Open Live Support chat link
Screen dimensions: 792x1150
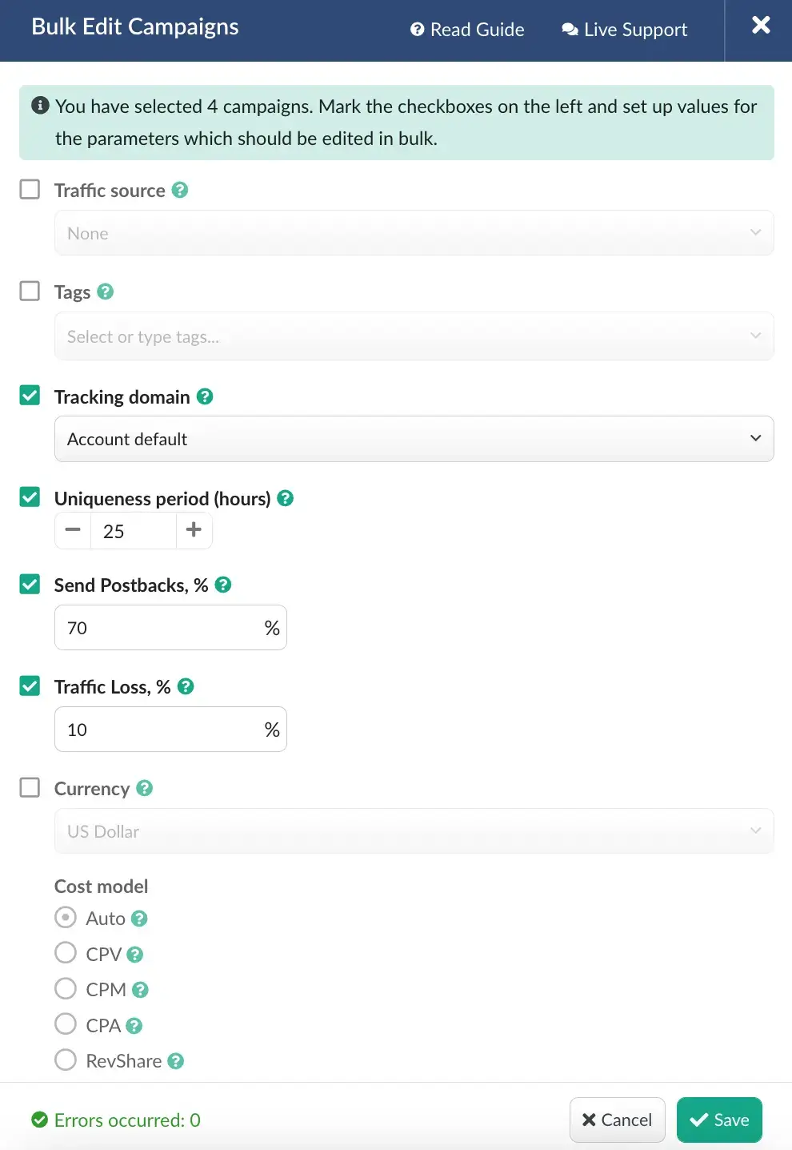click(625, 30)
